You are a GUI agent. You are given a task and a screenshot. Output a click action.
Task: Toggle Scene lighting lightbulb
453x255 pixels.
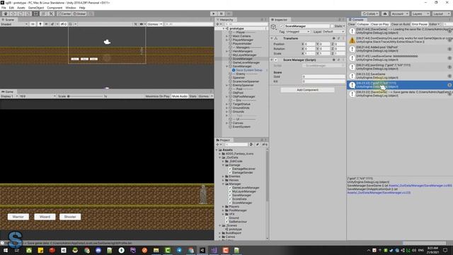(40, 24)
